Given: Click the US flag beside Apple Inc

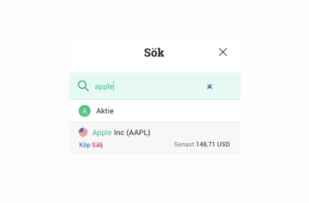Looking at the screenshot, I should [x=83, y=133].
